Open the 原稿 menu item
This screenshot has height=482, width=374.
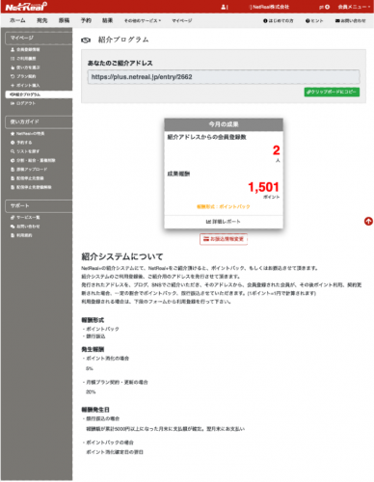tap(64, 20)
